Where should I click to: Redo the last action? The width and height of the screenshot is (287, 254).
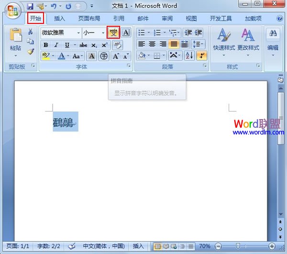point(68,6)
